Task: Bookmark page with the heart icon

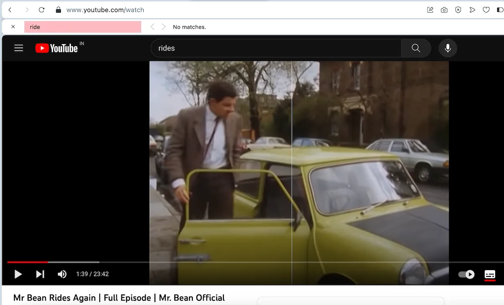Action: [486, 10]
